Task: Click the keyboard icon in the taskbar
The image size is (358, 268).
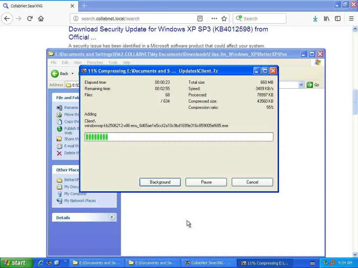Action: click(x=312, y=263)
